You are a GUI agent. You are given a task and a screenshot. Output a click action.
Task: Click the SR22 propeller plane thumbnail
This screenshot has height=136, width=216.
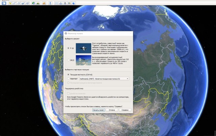83,60
